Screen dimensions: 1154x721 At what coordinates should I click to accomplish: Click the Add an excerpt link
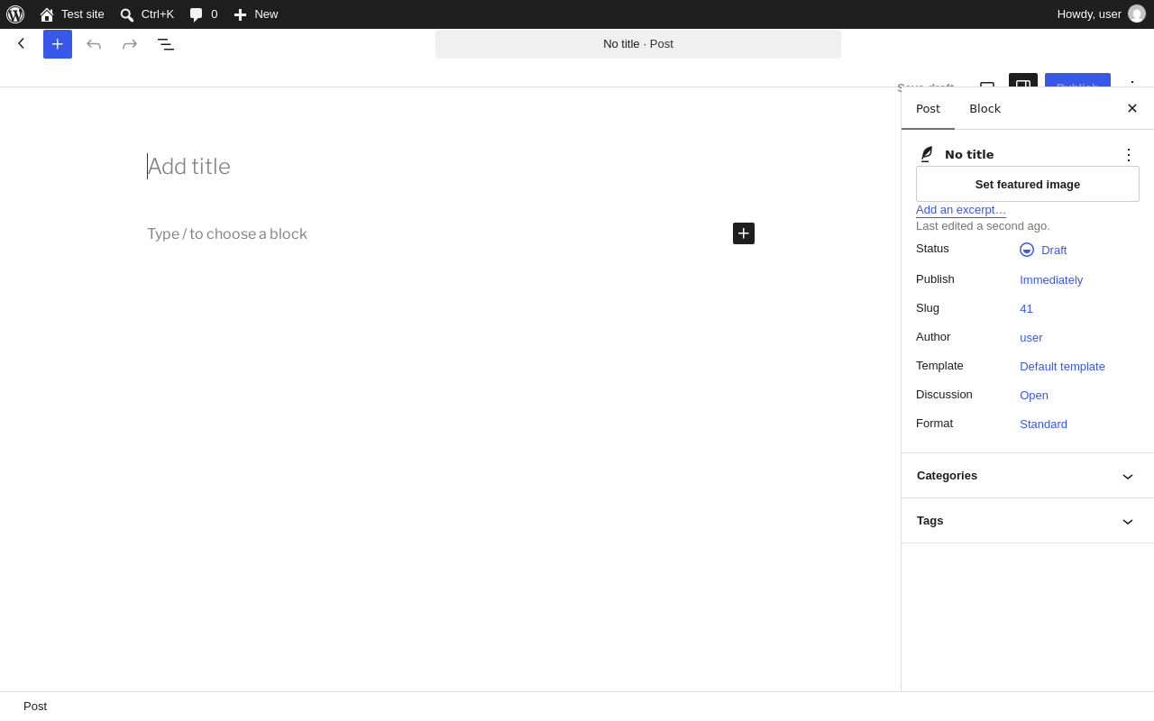point(961,210)
